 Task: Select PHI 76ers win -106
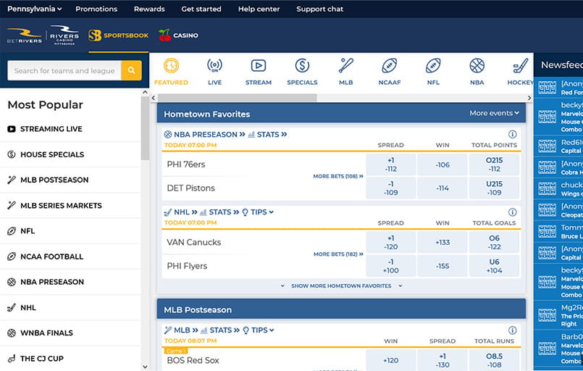(x=443, y=164)
